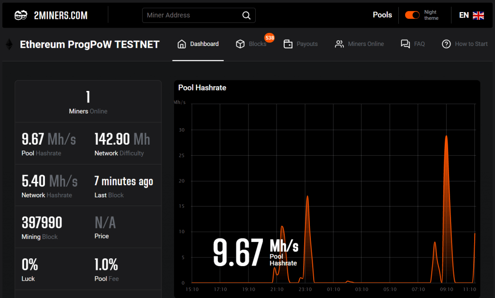Open the Blocks cube icon

(x=240, y=44)
